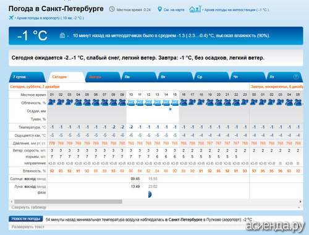Click pressure value 770 at hour 01
This screenshot has height=235, width=309.
point(52,143)
